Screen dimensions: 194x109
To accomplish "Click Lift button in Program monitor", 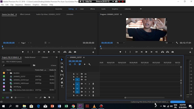I will point(162,52).
